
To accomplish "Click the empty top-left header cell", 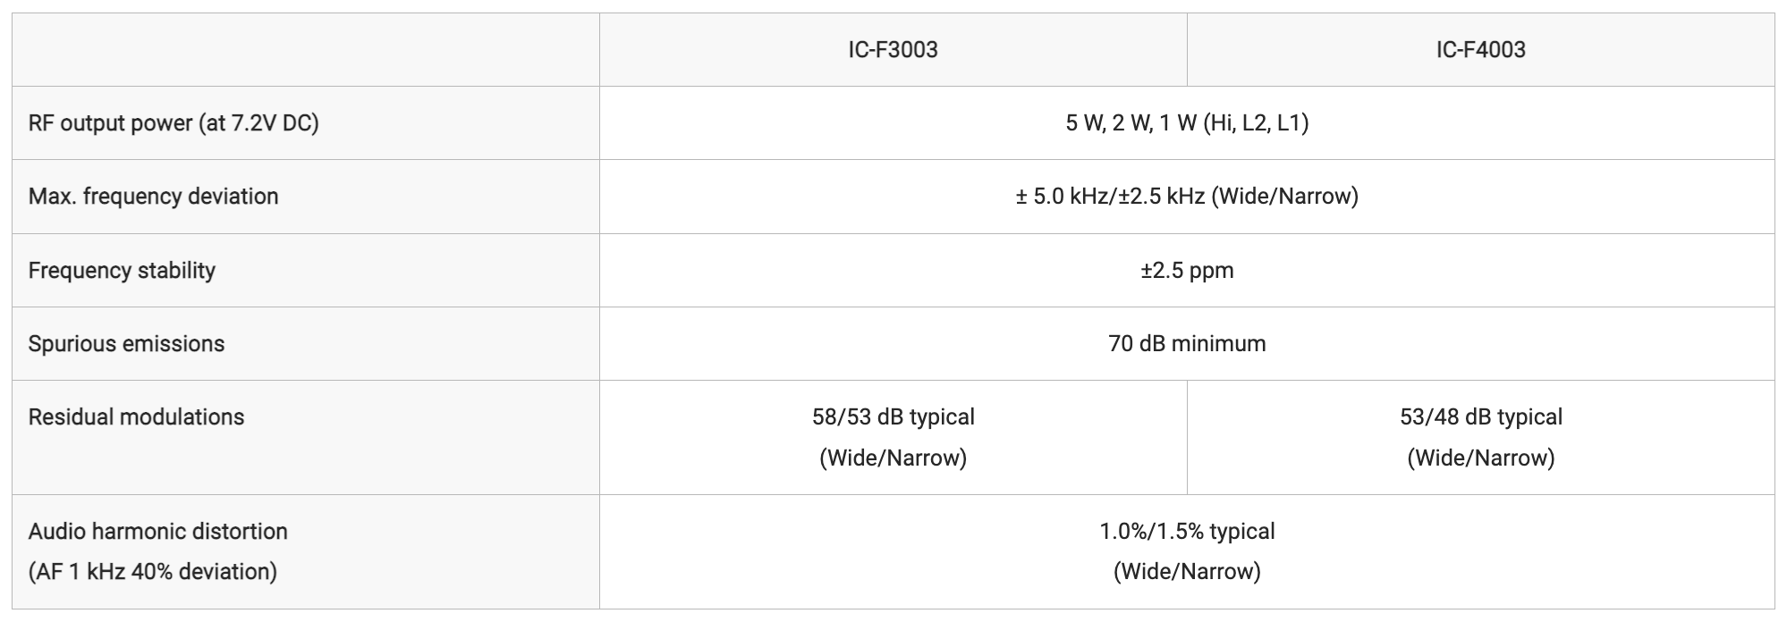I will coord(306,49).
